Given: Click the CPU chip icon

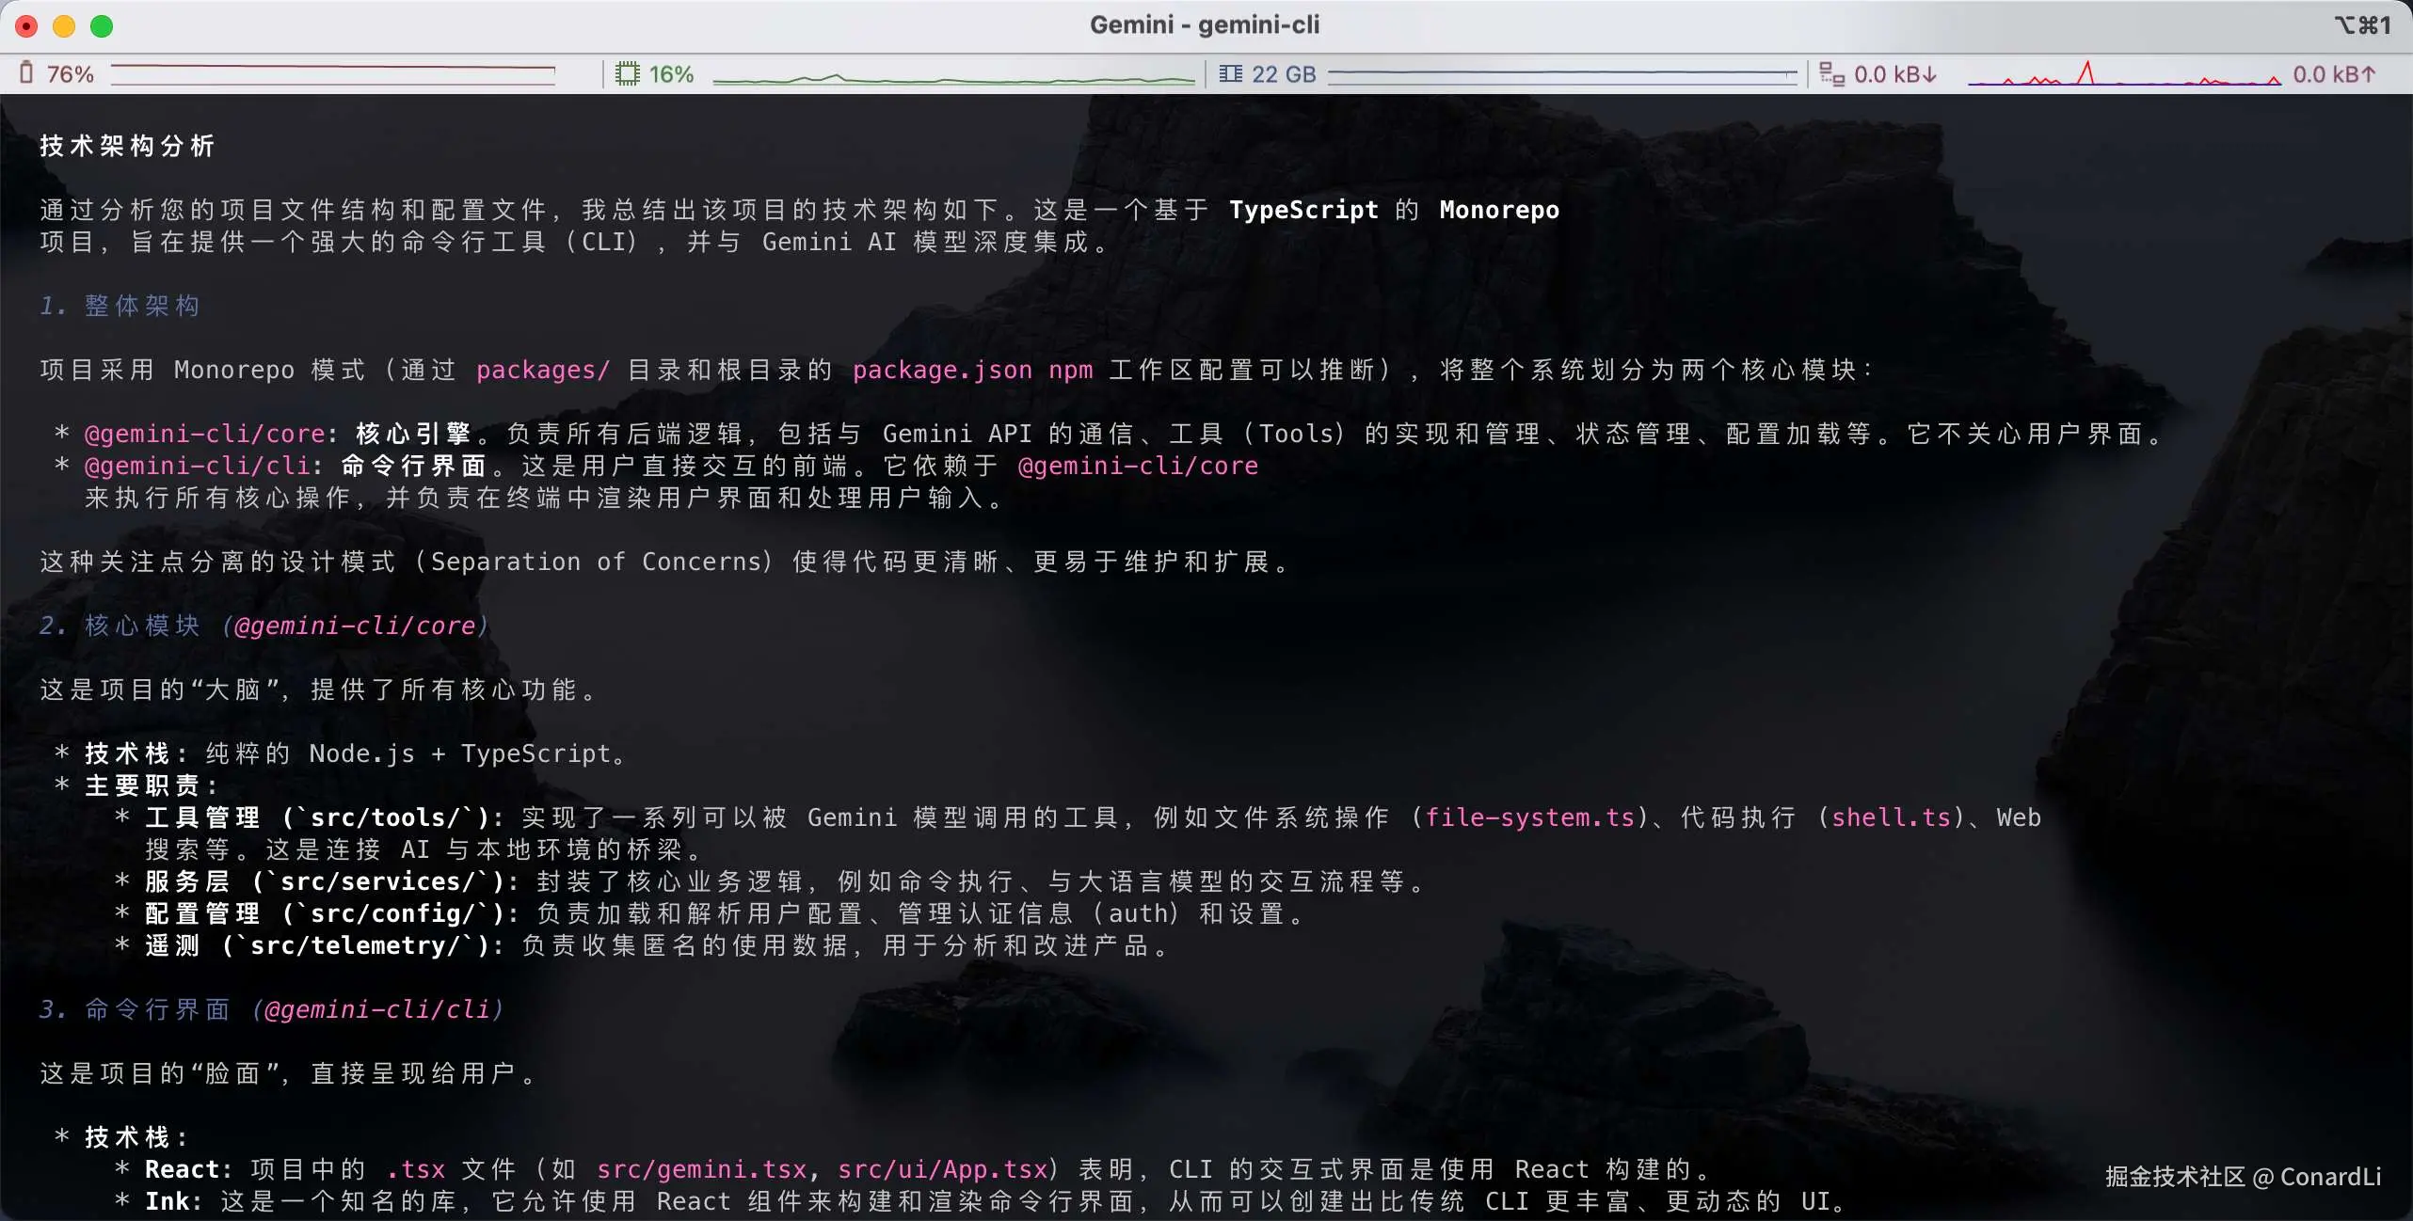Looking at the screenshot, I should click(627, 73).
